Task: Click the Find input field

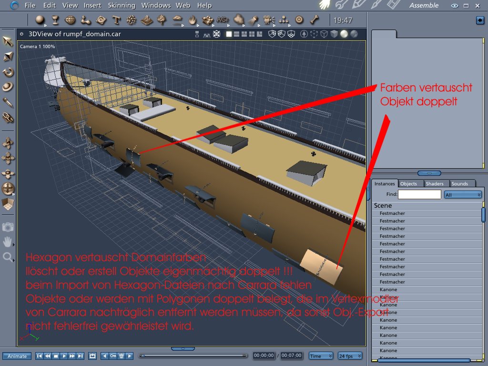Action: coord(419,194)
